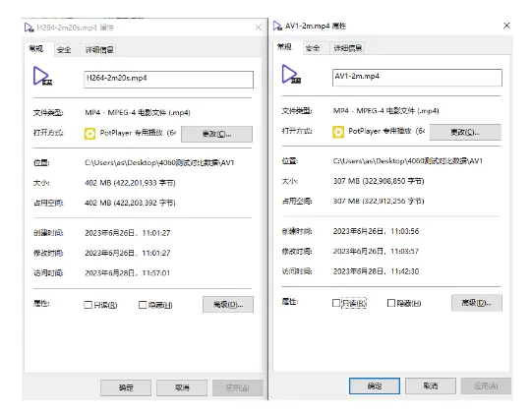Image resolution: width=531 pixels, height=414 pixels.
Task: Click large video file icon beside H264-2m20s.mp4
Action: click(x=42, y=77)
